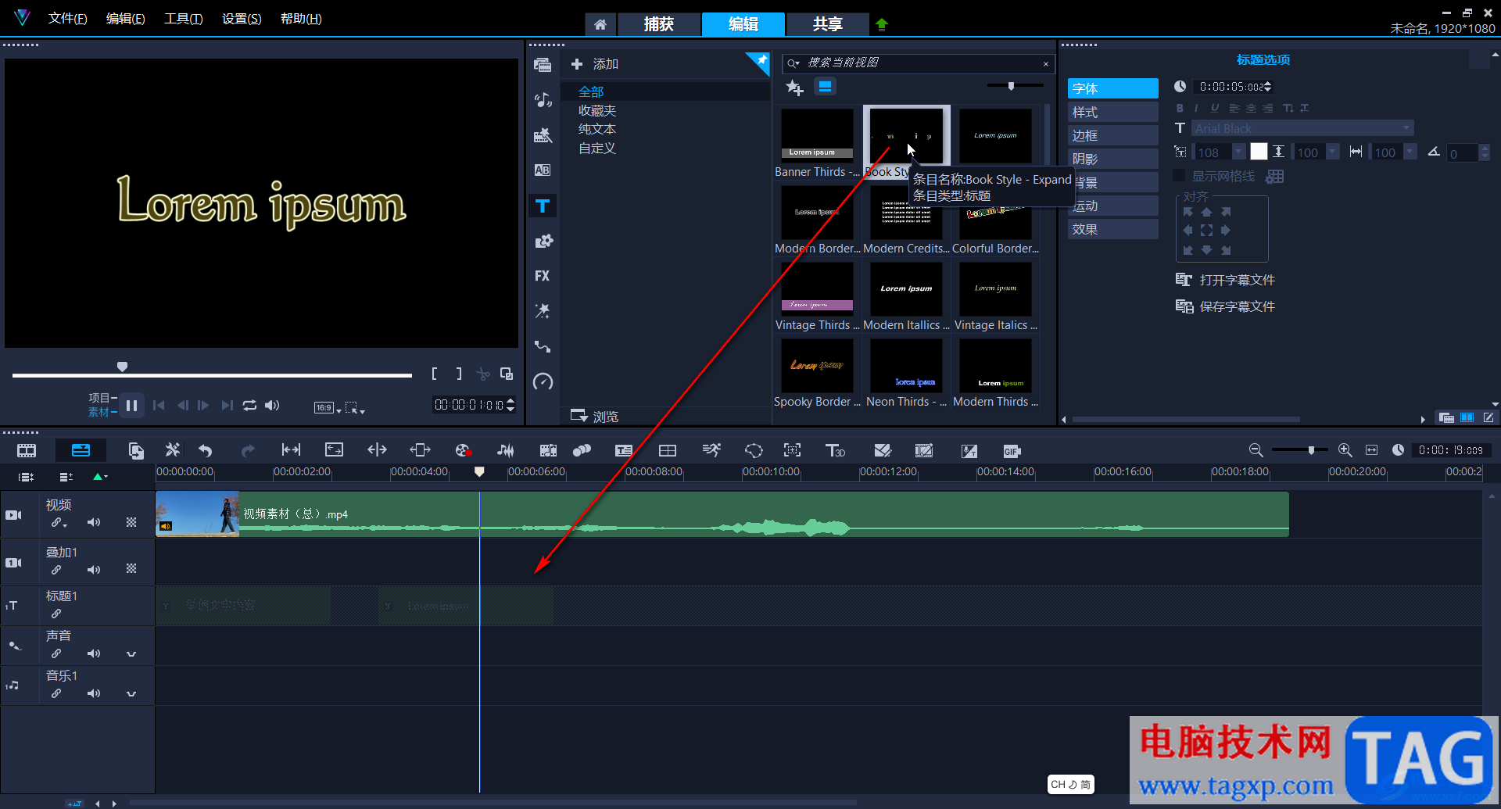This screenshot has height=809, width=1501.
Task: Open grid line settings icon
Action: click(1275, 177)
